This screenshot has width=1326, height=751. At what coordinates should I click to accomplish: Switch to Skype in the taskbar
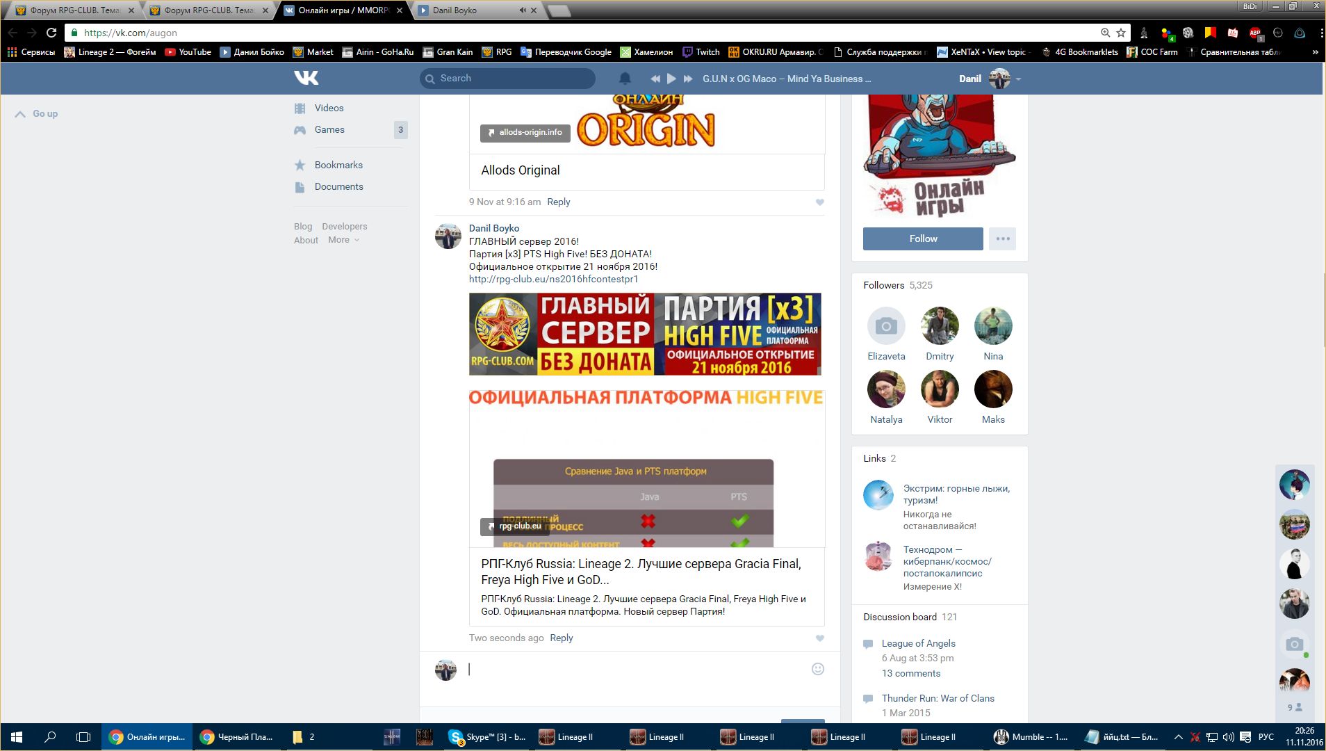click(488, 737)
